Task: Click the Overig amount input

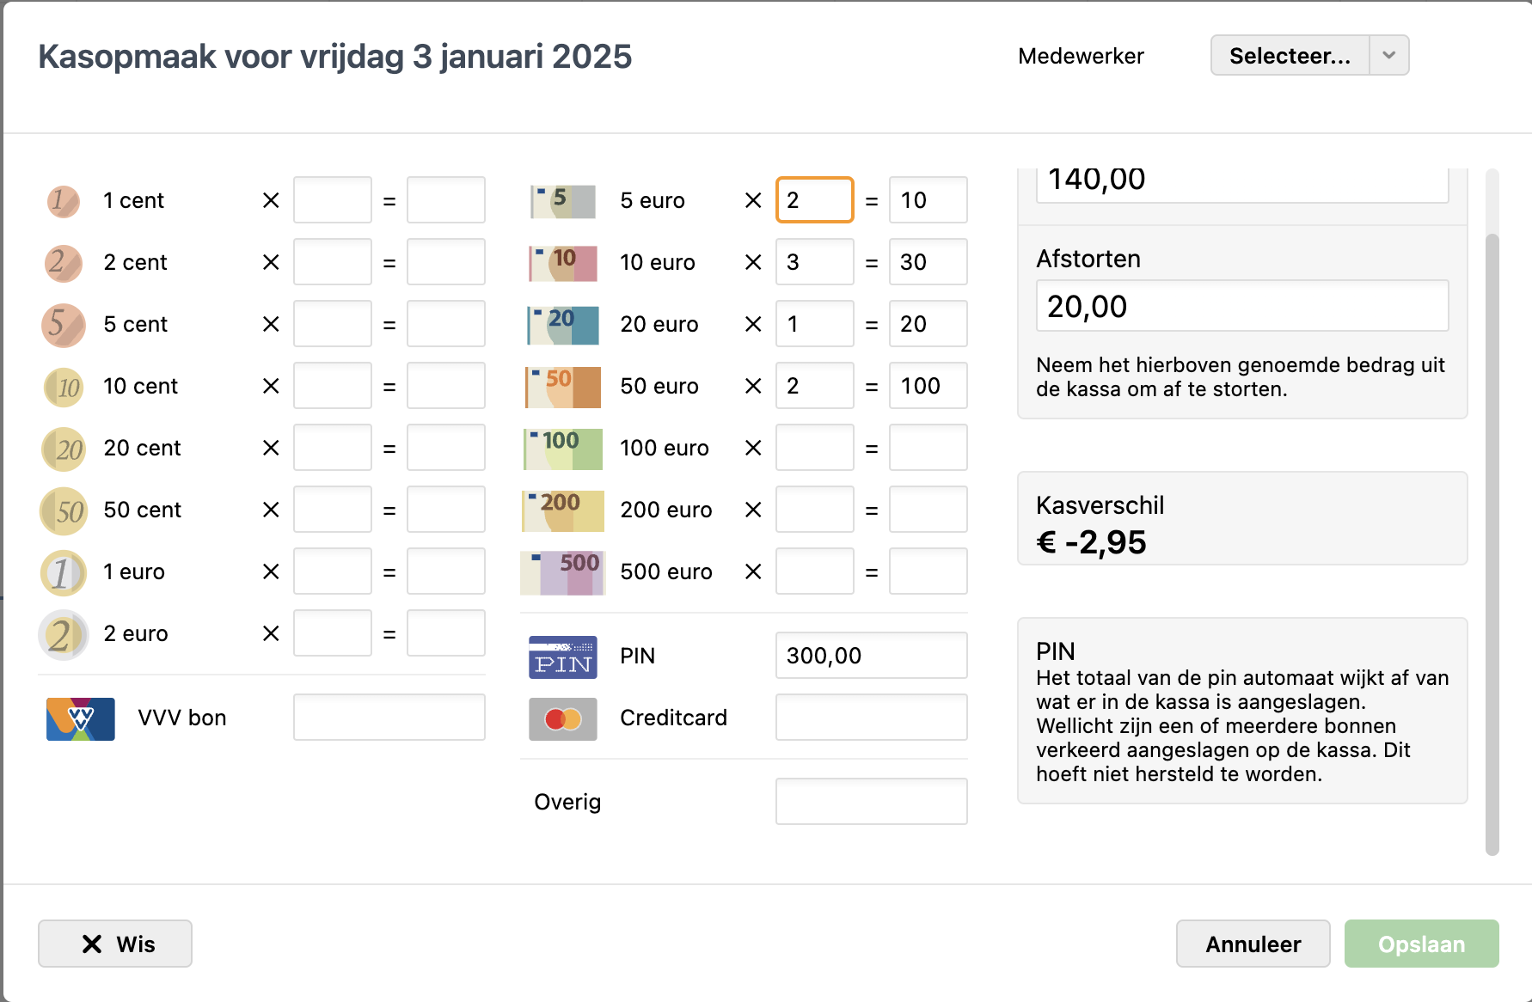Action: point(871,802)
